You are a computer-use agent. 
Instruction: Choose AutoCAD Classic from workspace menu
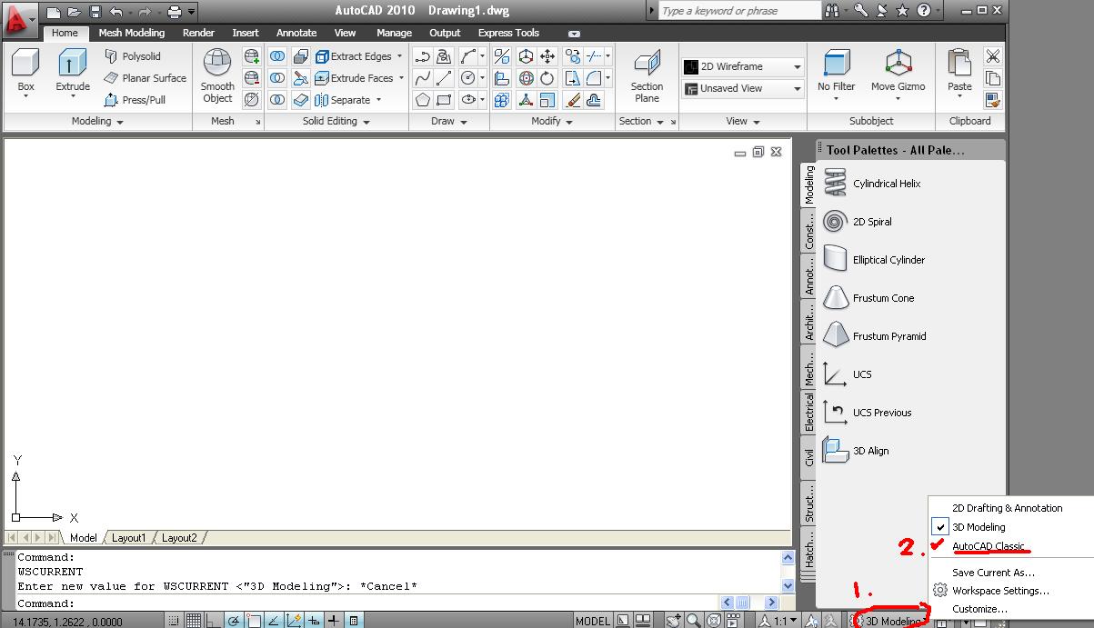989,546
